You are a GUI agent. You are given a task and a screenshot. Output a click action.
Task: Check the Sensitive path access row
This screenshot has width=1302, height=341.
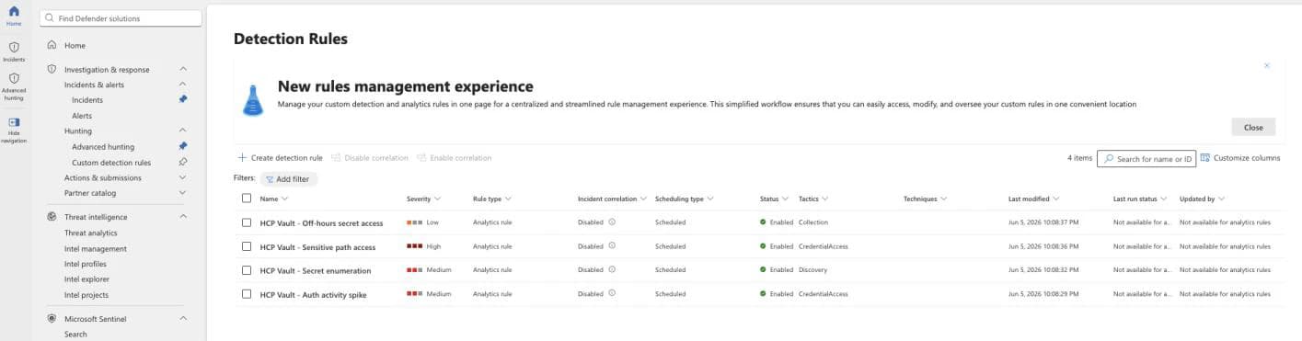[x=246, y=246]
